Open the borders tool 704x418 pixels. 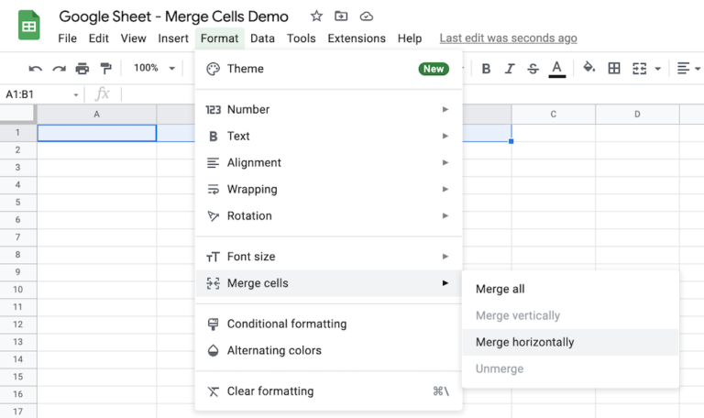click(x=614, y=68)
